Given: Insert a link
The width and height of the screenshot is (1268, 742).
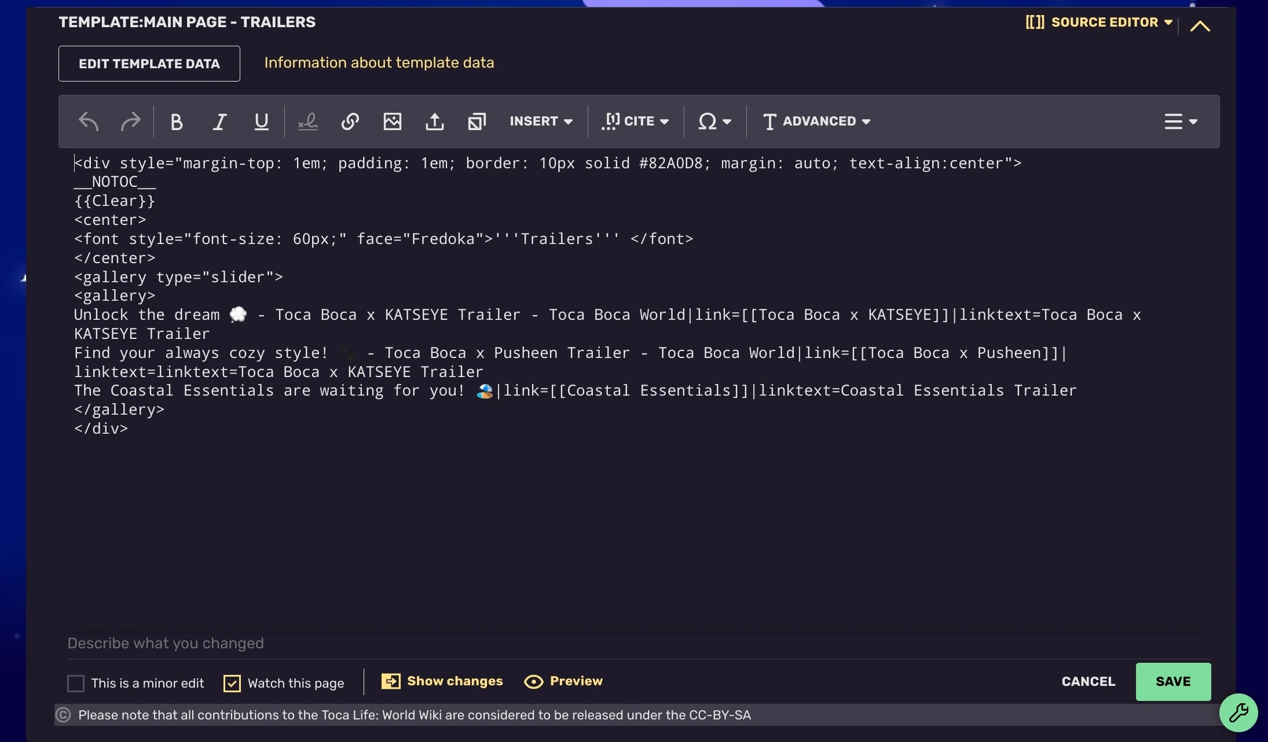Looking at the screenshot, I should (350, 121).
